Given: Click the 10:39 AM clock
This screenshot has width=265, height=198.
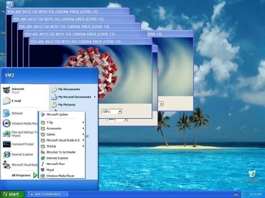Looking at the screenshot, I should point(255,194).
